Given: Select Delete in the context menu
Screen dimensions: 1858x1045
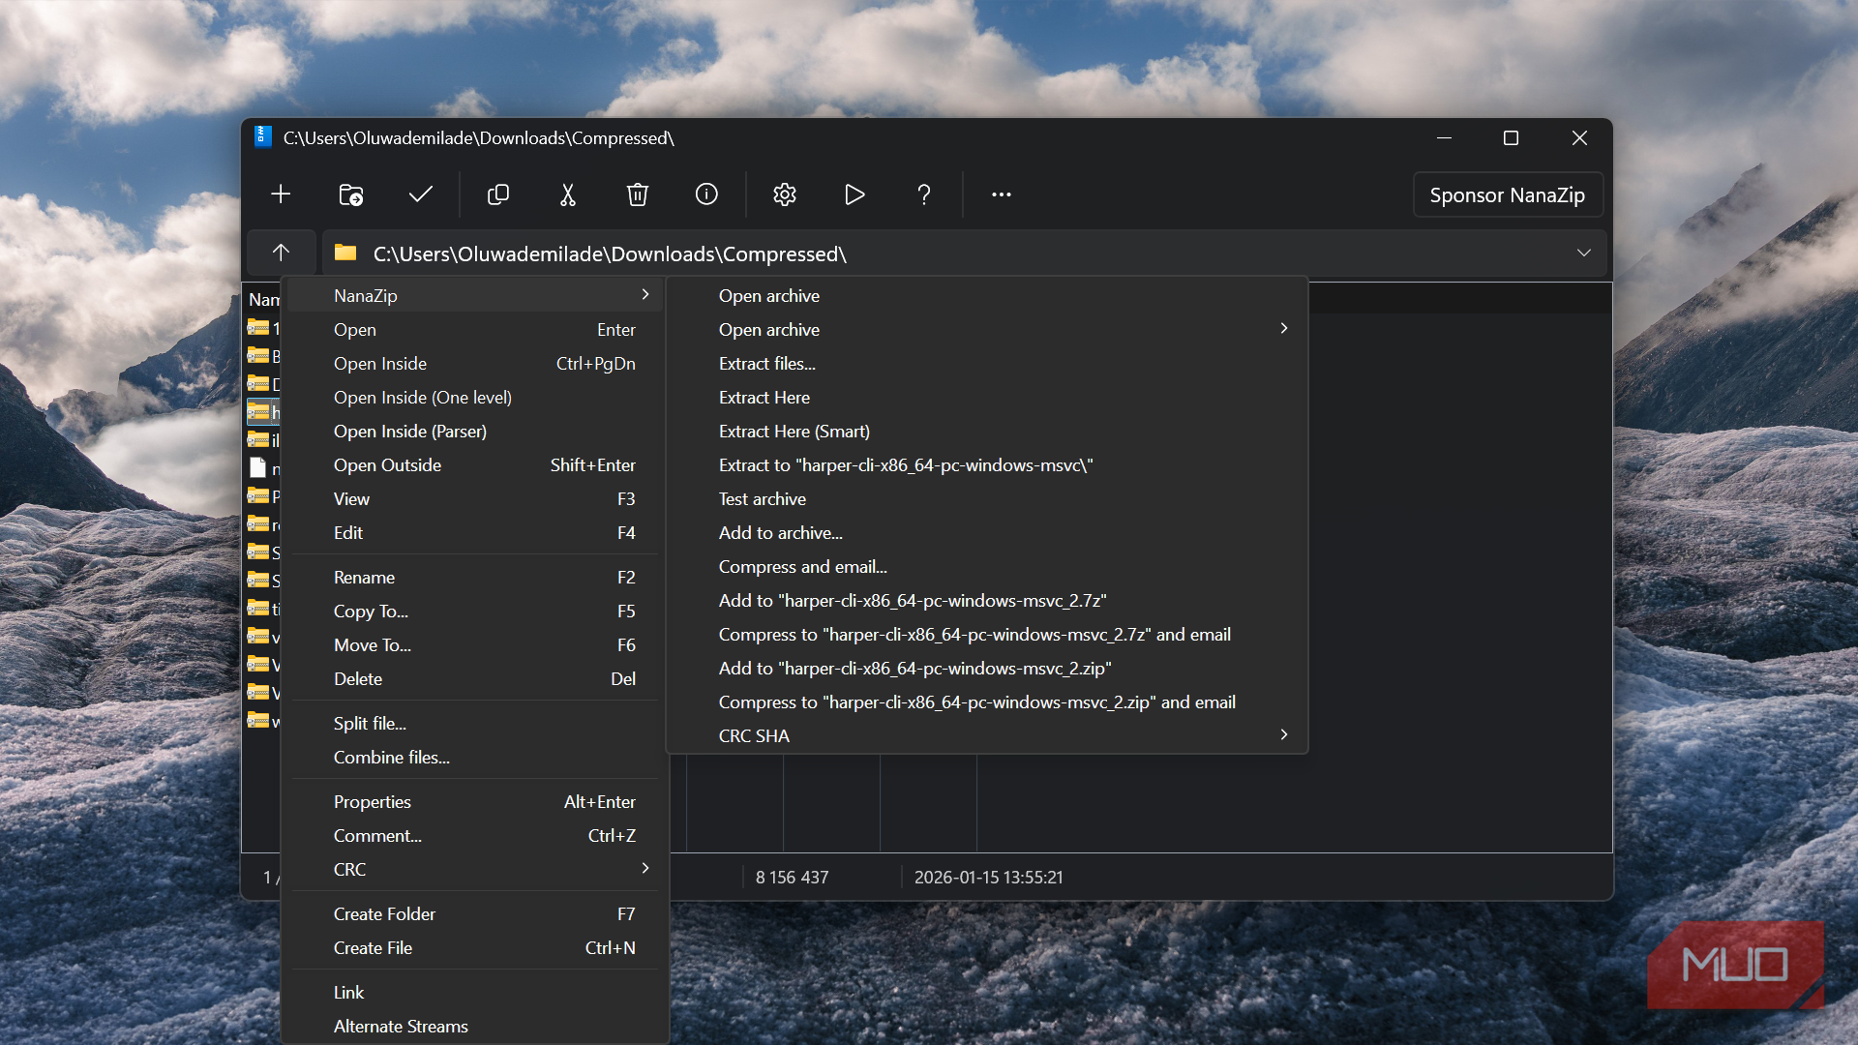Looking at the screenshot, I should pos(475,679).
